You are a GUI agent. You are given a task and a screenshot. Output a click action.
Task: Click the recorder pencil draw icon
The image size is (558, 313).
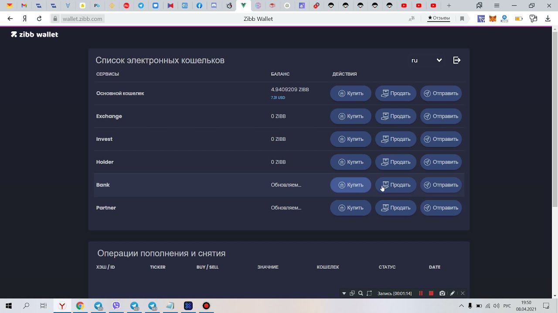point(453,293)
